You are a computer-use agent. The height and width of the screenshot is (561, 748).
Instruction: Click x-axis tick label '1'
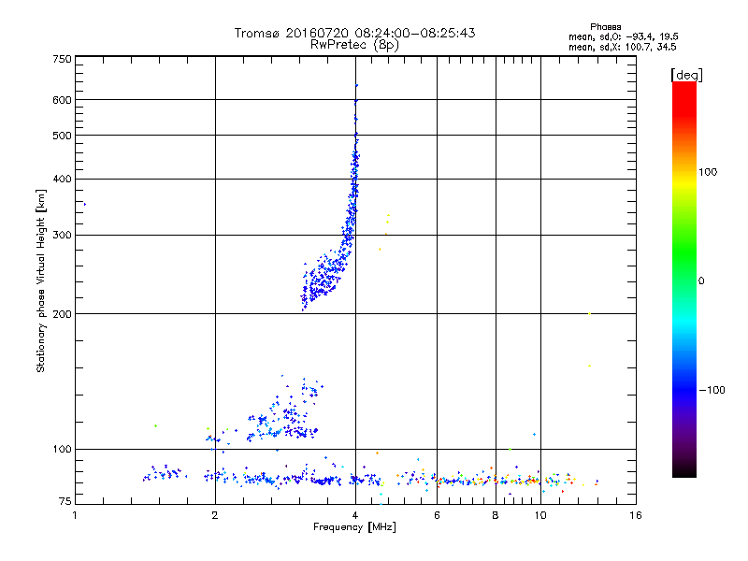click(75, 515)
